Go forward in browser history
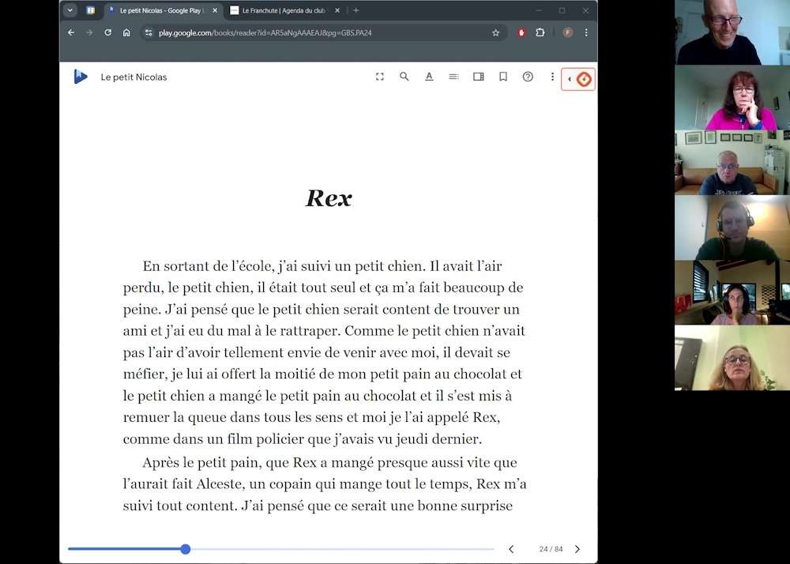This screenshot has height=564, width=790. (x=89, y=32)
